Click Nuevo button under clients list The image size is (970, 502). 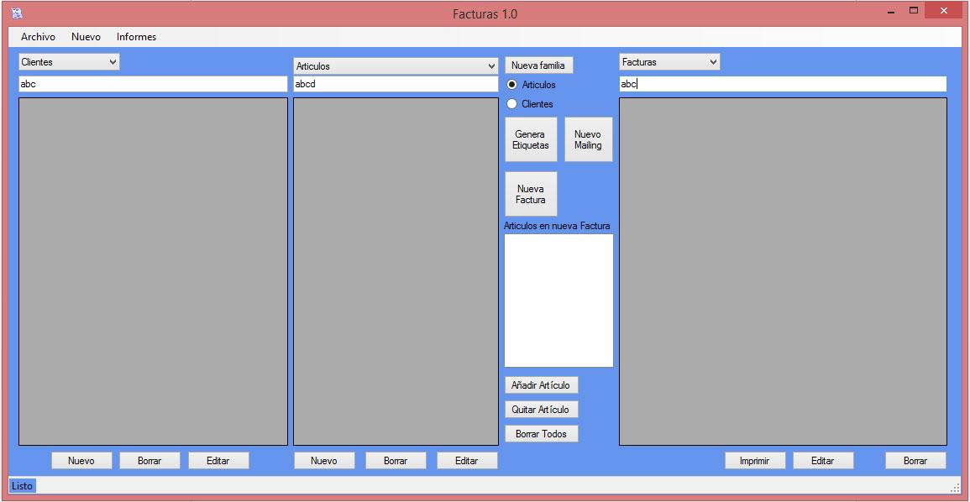(81, 461)
